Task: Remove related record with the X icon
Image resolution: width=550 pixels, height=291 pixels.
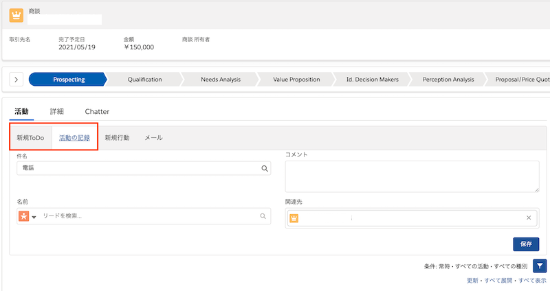Action: (528, 218)
